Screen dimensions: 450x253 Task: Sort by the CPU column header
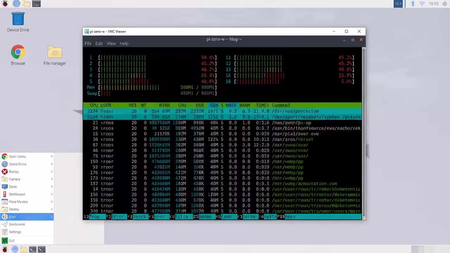click(94, 105)
